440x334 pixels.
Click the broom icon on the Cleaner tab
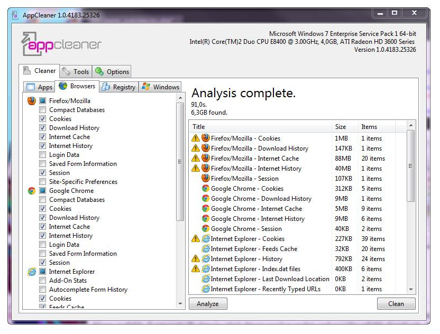(x=26, y=70)
